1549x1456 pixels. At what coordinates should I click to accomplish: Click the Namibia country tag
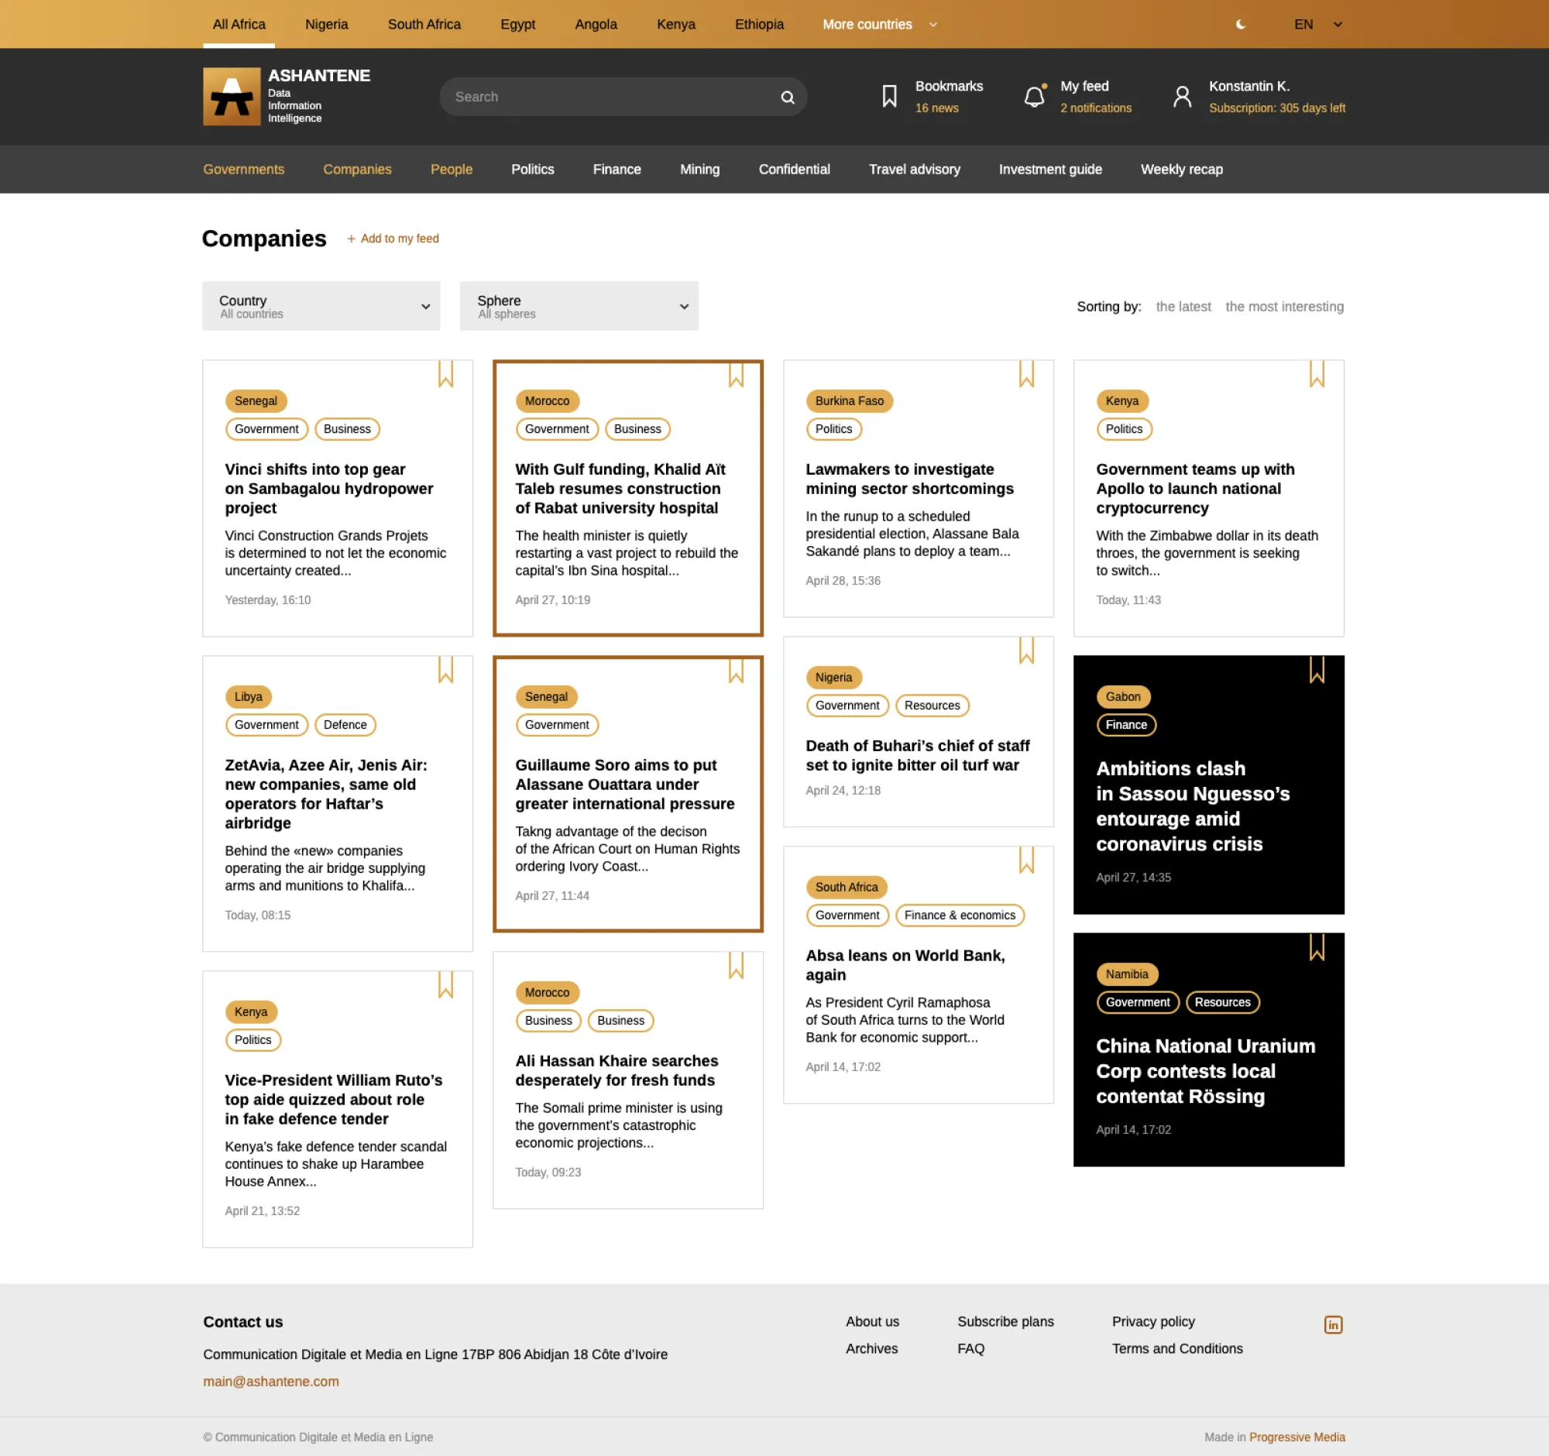point(1127,974)
